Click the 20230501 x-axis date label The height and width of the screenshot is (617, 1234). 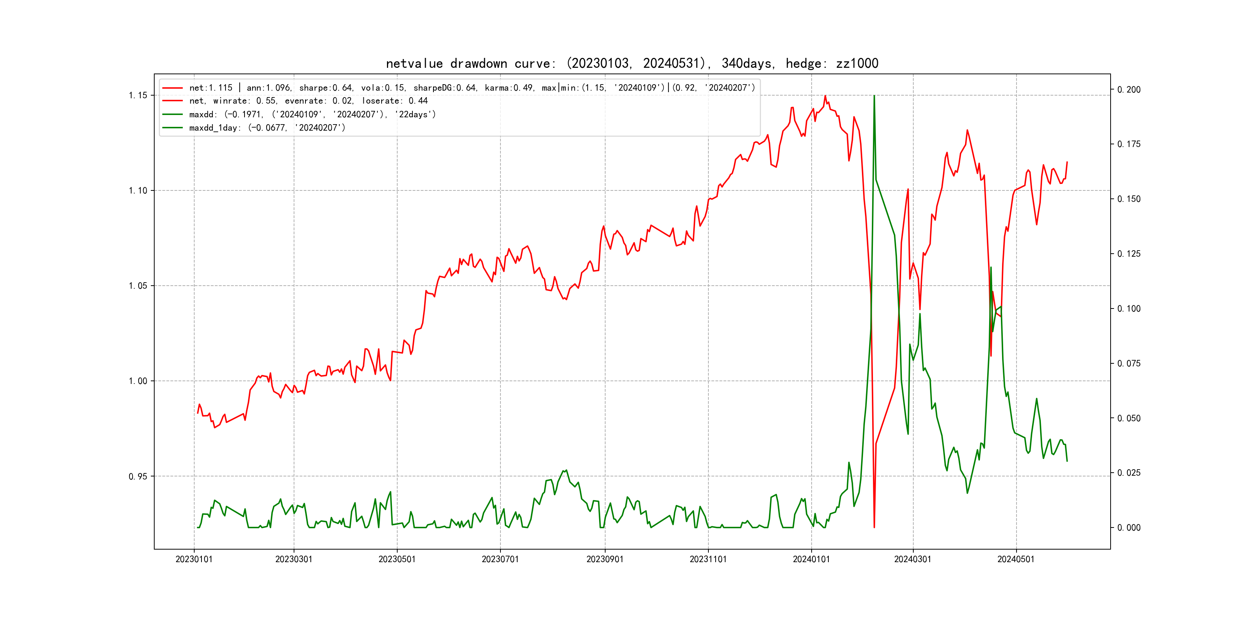(397, 559)
